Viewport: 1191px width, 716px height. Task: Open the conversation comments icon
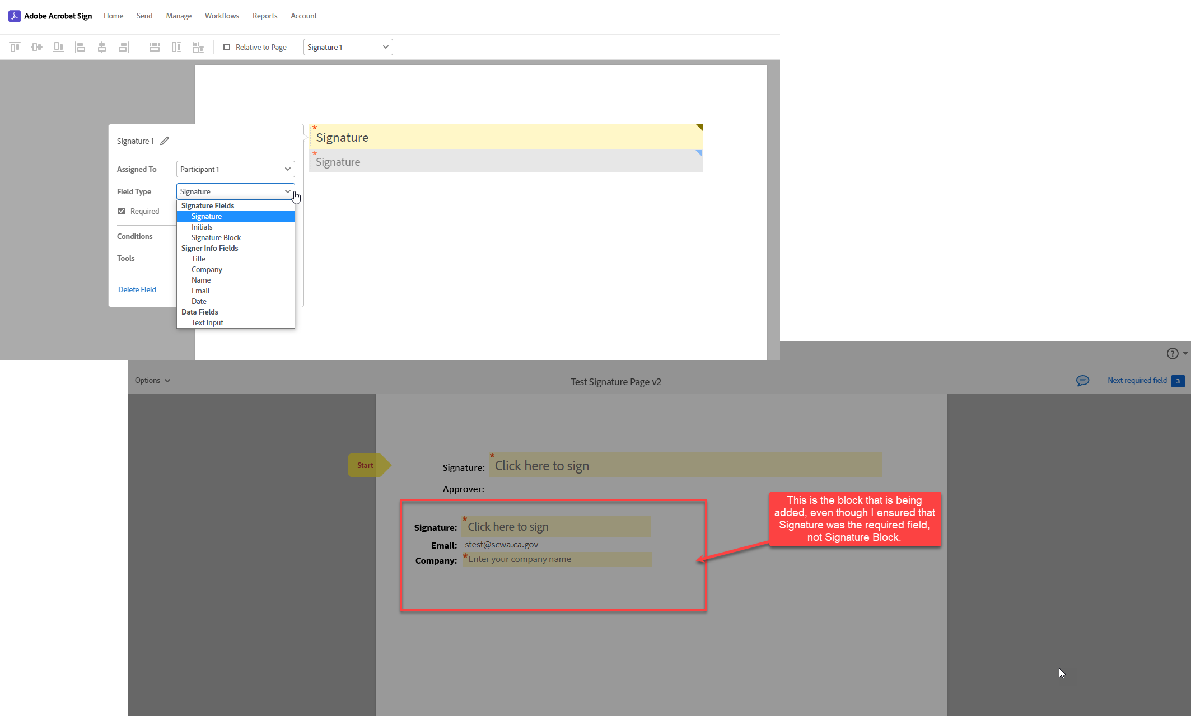pos(1083,380)
